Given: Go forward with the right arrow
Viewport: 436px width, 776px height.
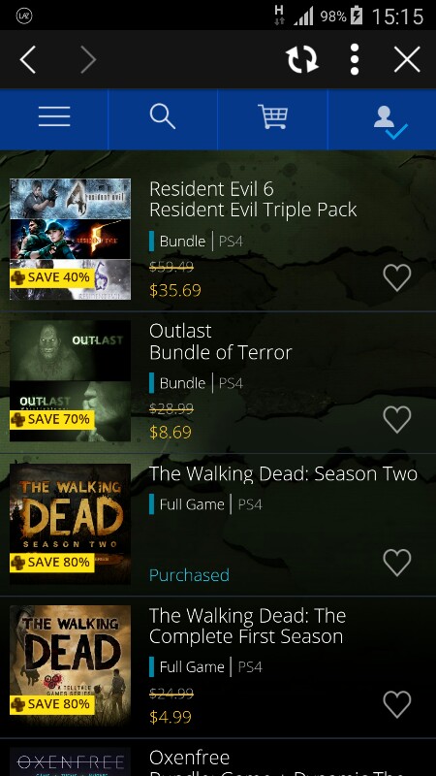Looking at the screenshot, I should [x=88, y=59].
